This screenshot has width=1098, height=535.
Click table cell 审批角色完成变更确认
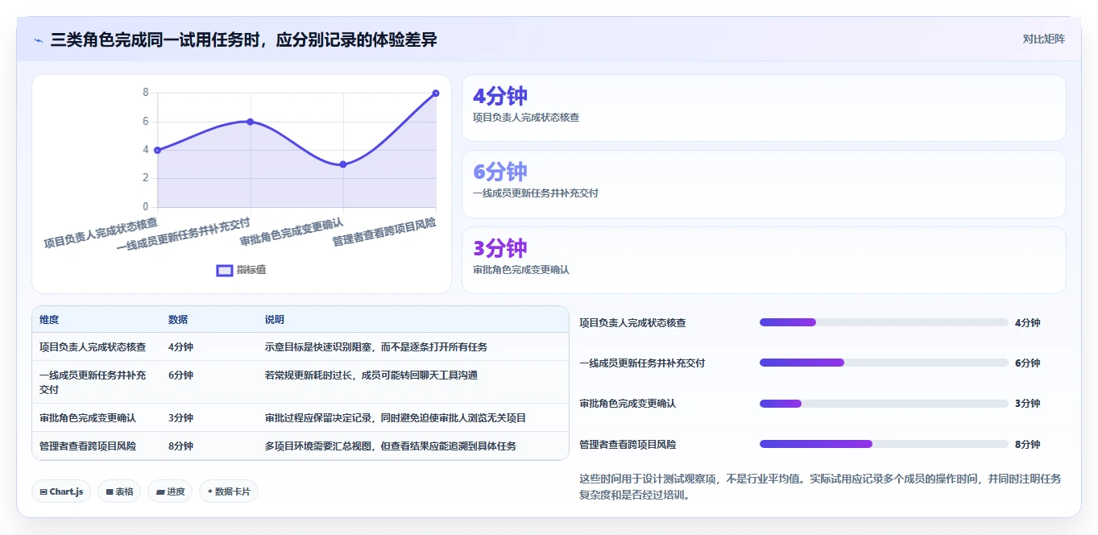(88, 417)
